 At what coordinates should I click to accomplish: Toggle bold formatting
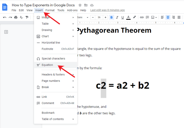point(111,17)
